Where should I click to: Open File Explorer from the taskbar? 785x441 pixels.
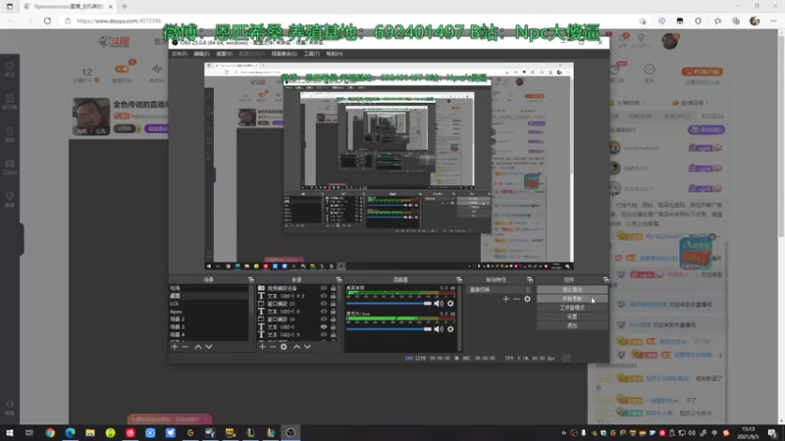[x=90, y=432]
